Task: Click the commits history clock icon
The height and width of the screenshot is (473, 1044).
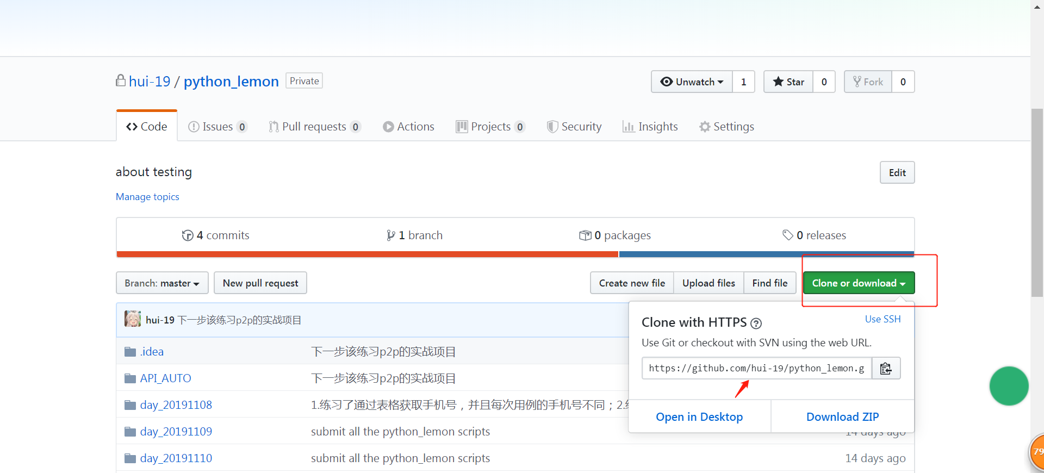Action: (x=188, y=235)
